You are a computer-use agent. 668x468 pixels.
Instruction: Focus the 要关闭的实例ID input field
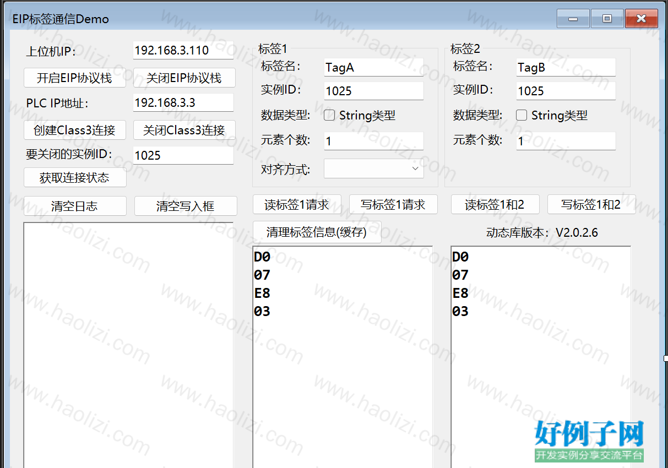tap(183, 155)
